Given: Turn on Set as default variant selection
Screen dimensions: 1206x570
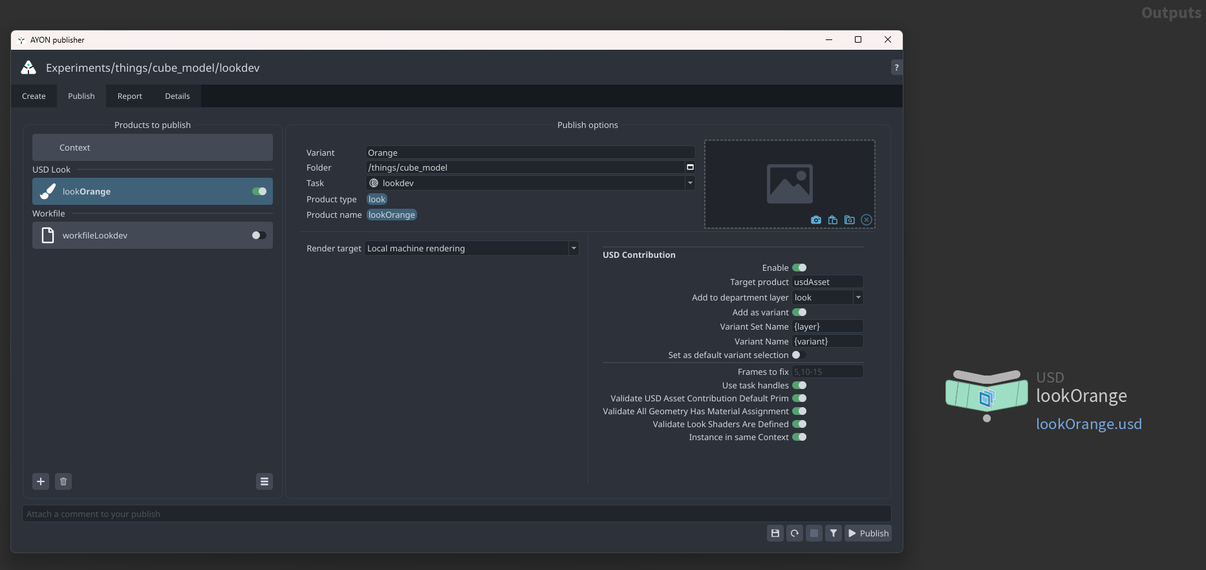Looking at the screenshot, I should coord(799,355).
